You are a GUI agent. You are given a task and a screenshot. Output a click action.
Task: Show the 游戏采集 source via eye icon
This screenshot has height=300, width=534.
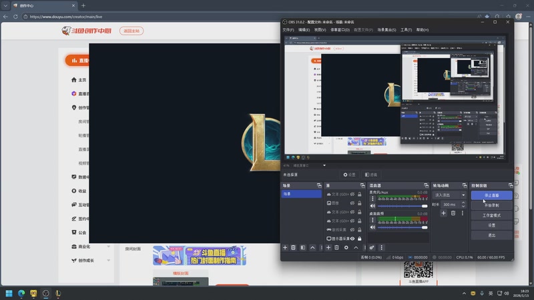tap(352, 229)
